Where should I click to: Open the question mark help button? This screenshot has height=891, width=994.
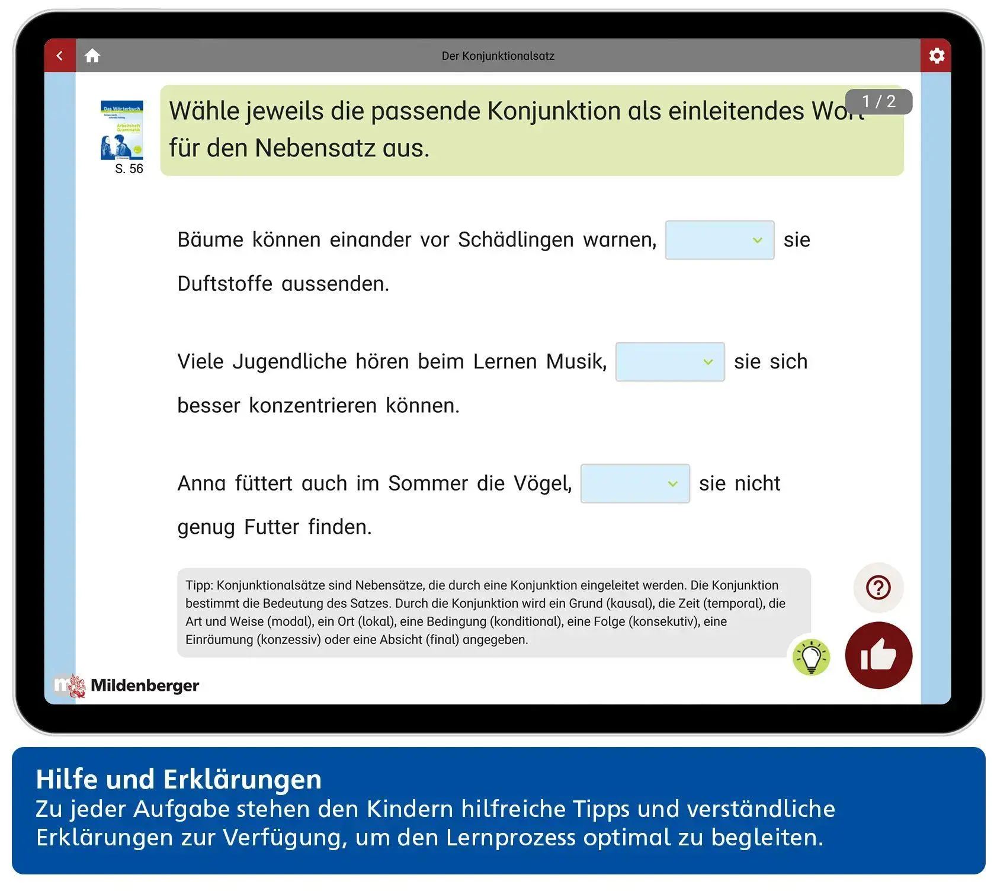pos(878,588)
